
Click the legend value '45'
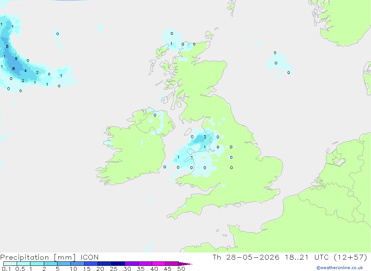pos(168,269)
